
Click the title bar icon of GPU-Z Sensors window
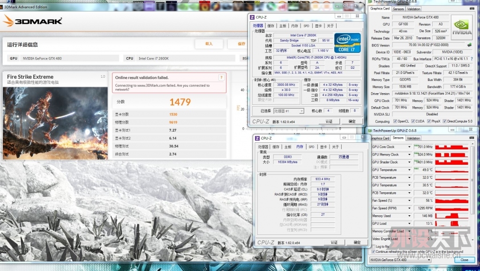(370, 131)
